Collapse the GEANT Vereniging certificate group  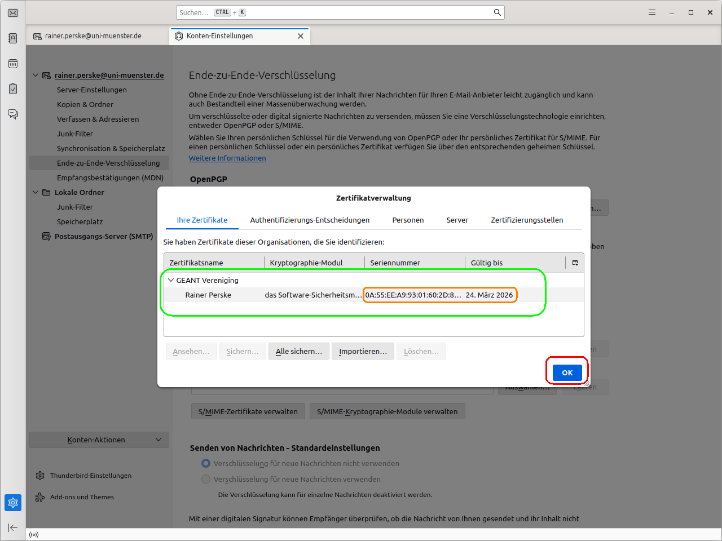[x=171, y=280]
